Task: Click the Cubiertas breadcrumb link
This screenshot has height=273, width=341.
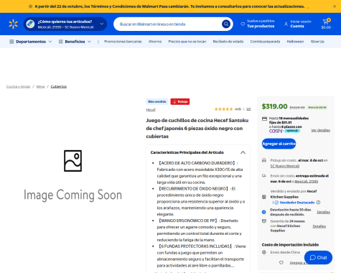Action: (59, 87)
